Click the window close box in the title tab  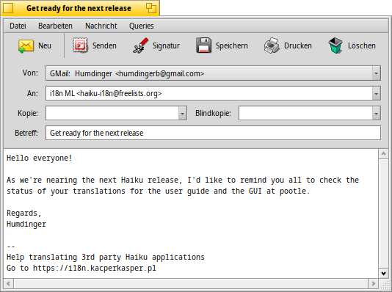[8, 8]
